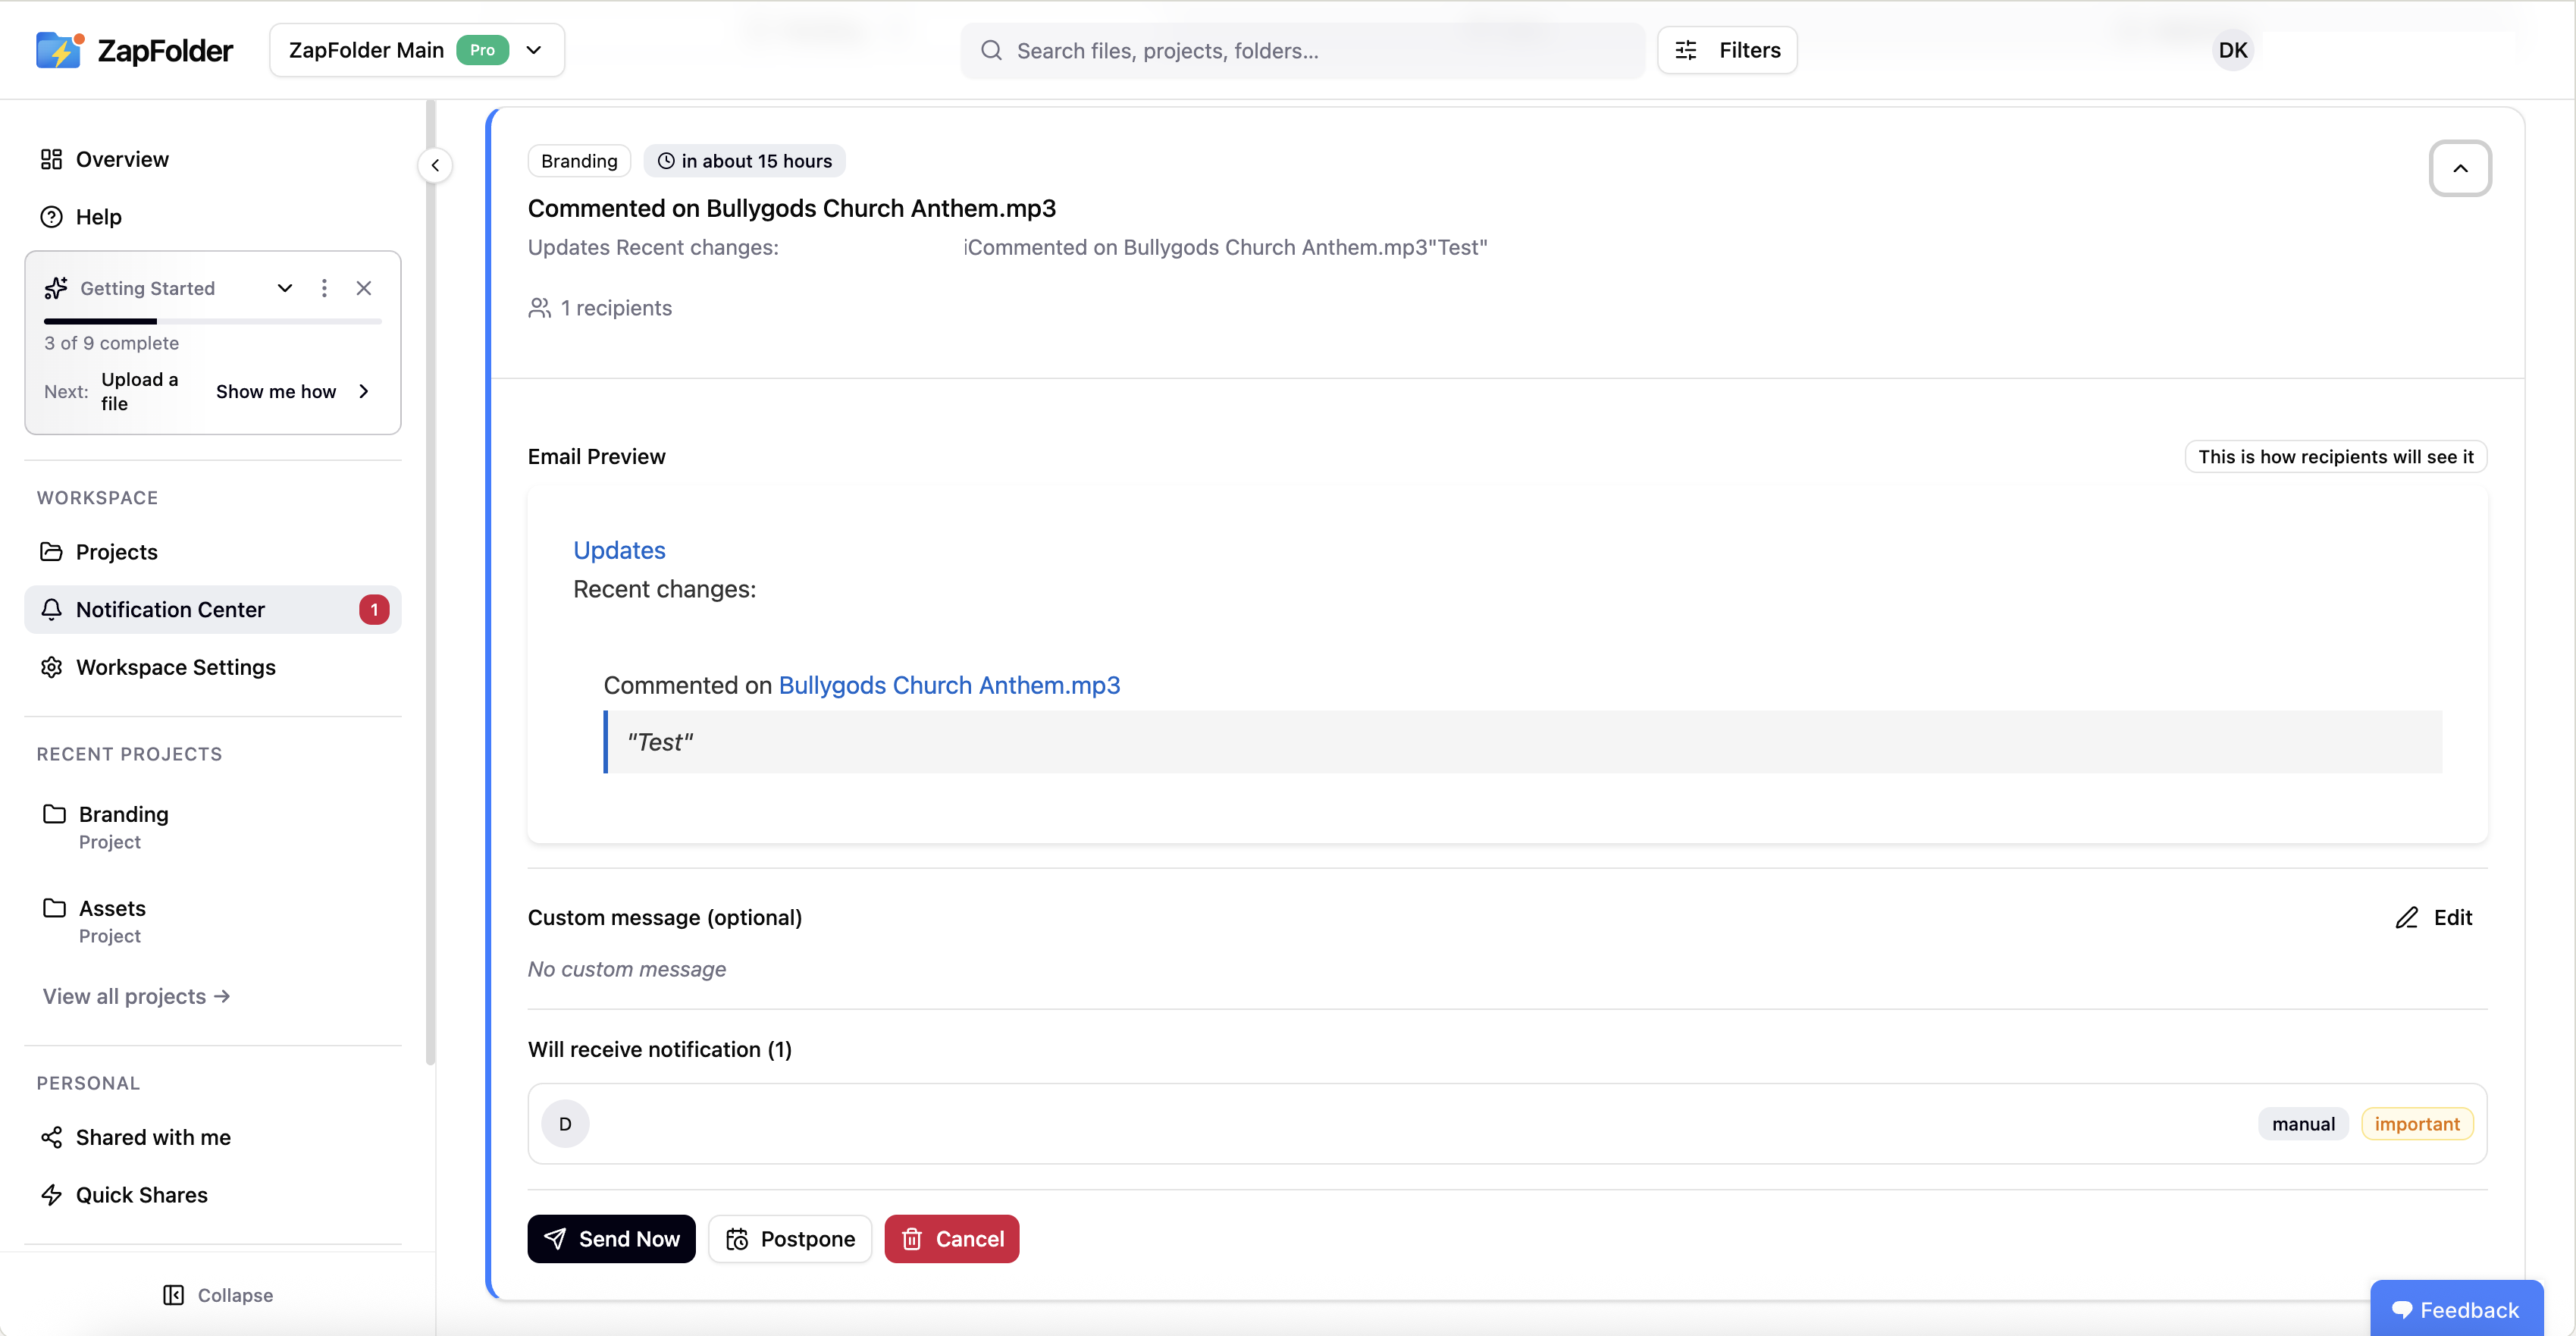Open the Feedback chat button
The image size is (2576, 1336).
click(2456, 1309)
